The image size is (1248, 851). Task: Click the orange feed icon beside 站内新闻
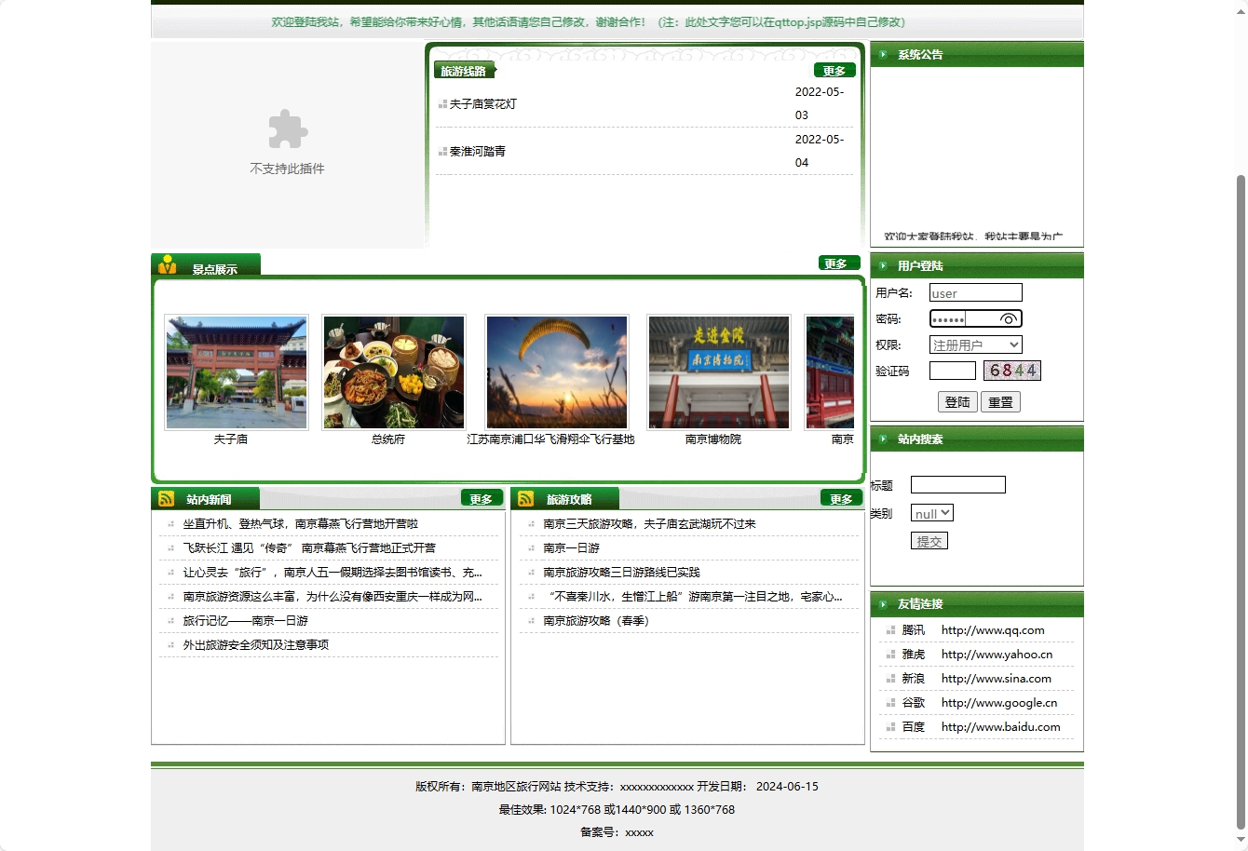(167, 497)
